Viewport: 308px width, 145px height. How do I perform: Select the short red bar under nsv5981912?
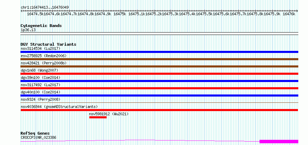click(x=98, y=117)
